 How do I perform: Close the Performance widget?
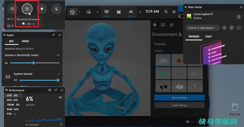click(x=62, y=90)
